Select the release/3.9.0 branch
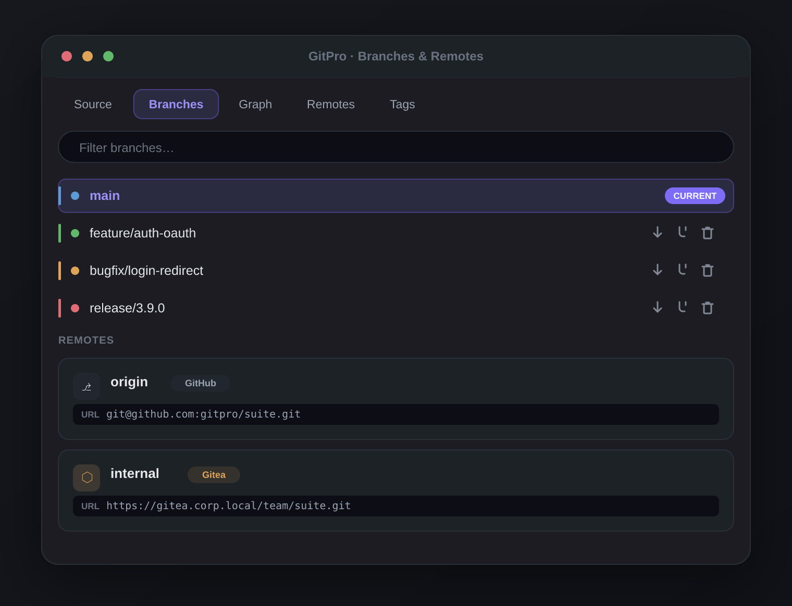 (x=396, y=308)
